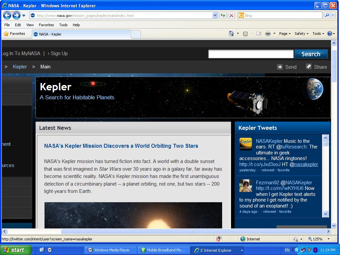
Task: Click the Windows Start button
Action: [x=16, y=250]
